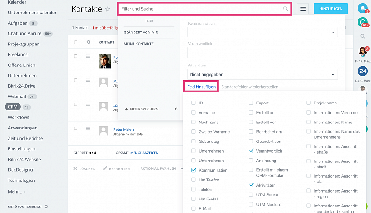Image resolution: width=371 pixels, height=213 pixels.
Task: Uncheck the Aktivitäten field checkbox
Action: (x=251, y=185)
